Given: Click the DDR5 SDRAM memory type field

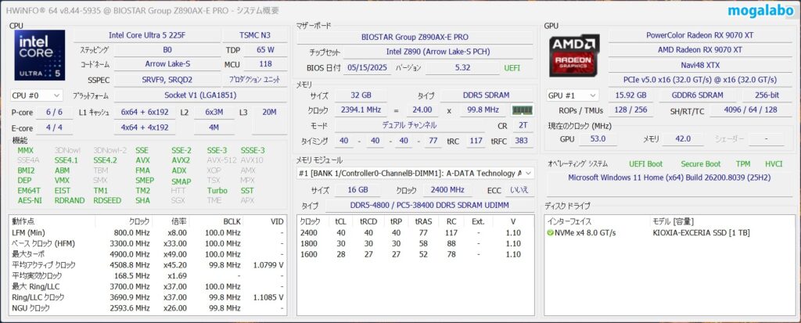Looking at the screenshot, I should click(487, 95).
